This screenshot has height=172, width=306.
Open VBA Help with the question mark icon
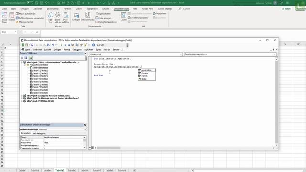pyautogui.click(x=94, y=45)
